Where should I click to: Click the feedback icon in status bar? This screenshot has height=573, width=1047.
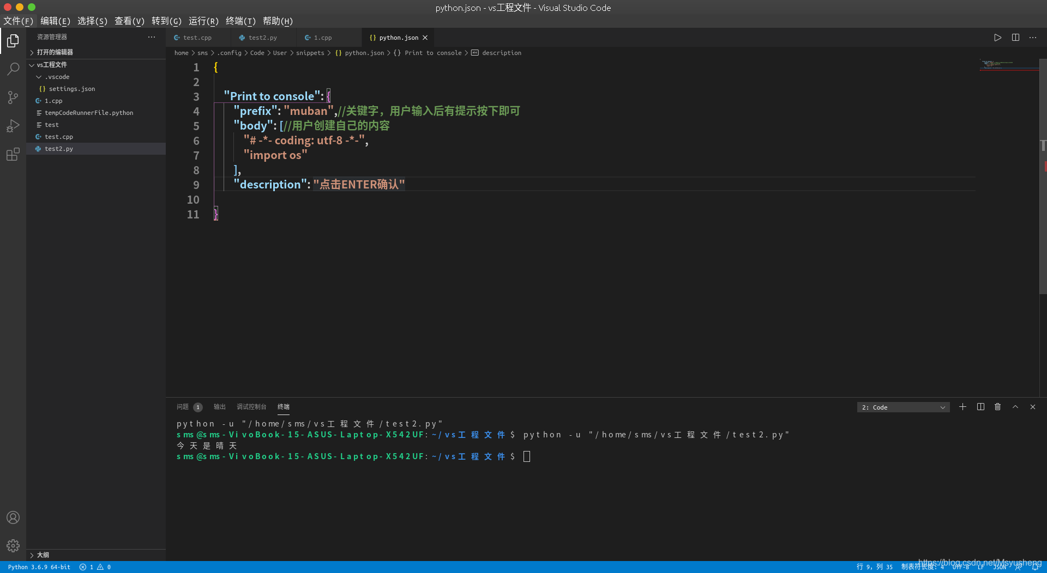[x=1018, y=567]
